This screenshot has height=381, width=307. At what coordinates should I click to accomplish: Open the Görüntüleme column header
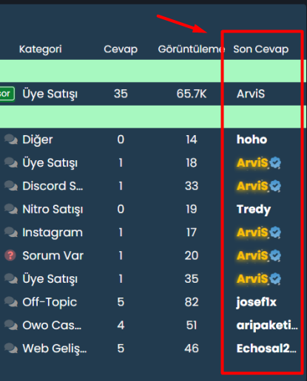(192, 49)
